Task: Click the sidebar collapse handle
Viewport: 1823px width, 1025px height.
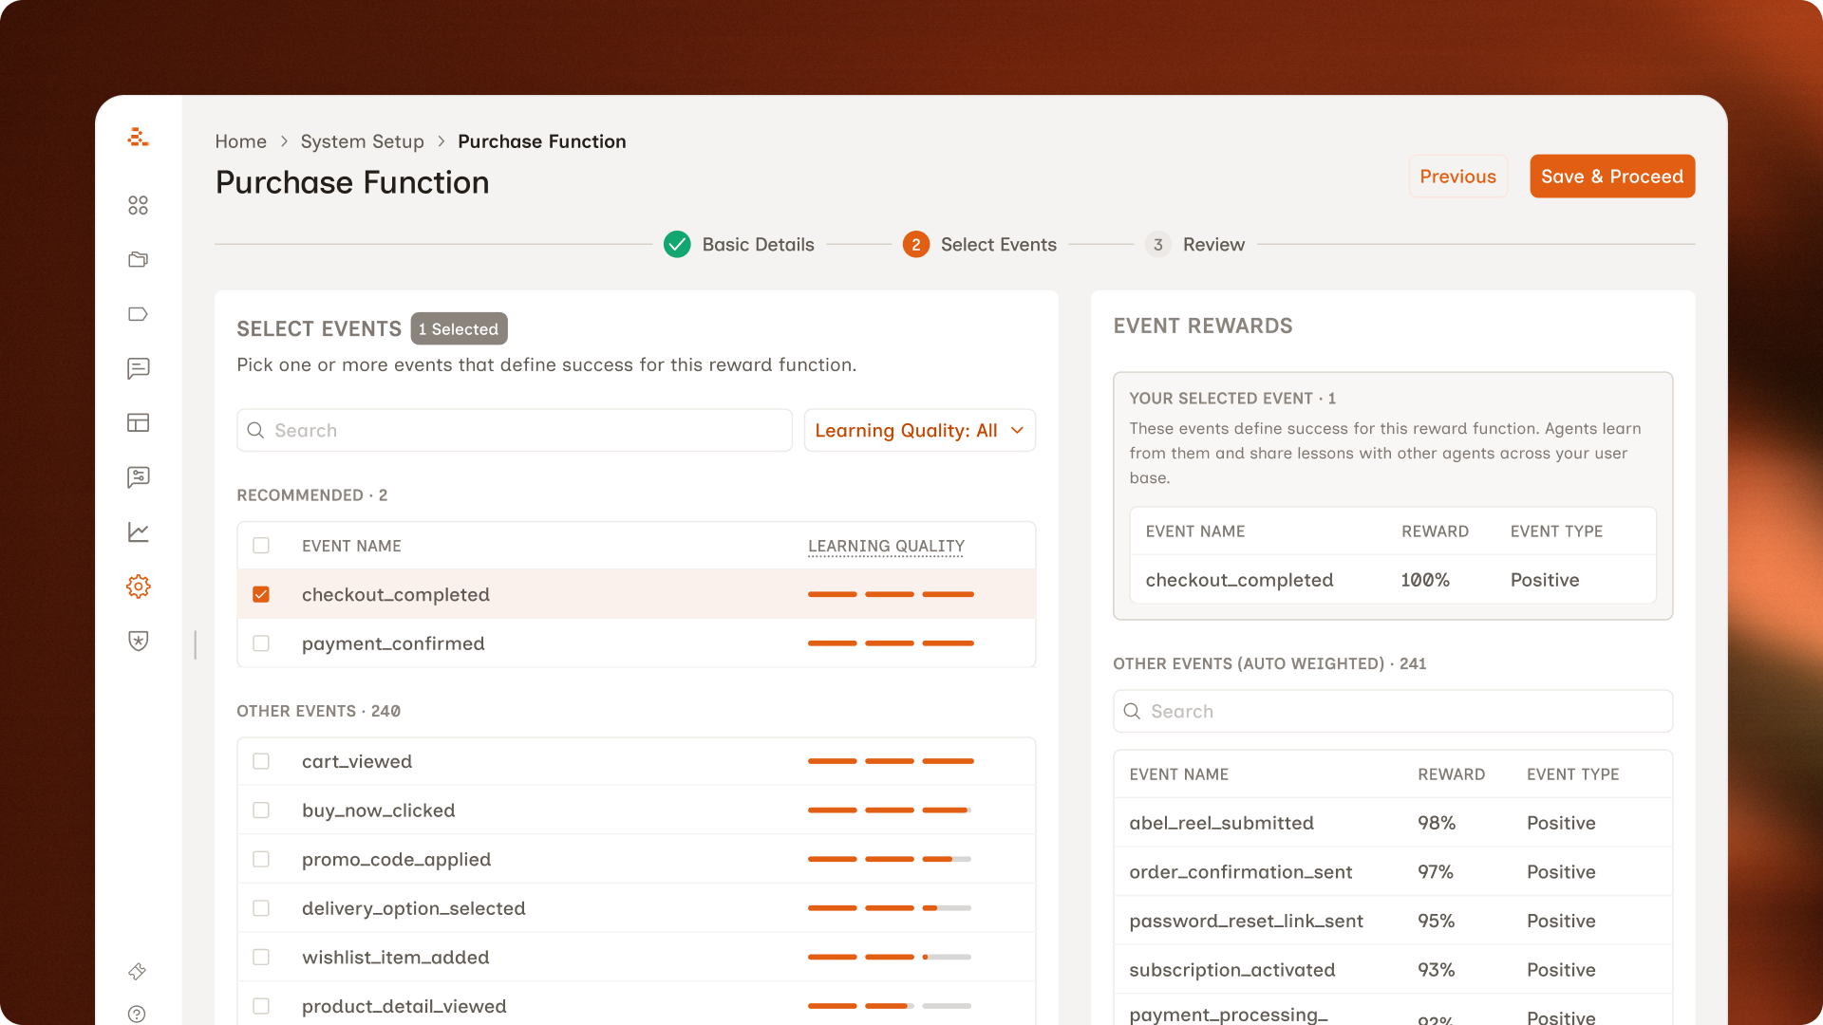Action: (196, 644)
